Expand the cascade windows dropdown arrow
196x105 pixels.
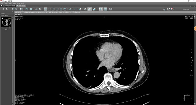(x=96, y=9)
